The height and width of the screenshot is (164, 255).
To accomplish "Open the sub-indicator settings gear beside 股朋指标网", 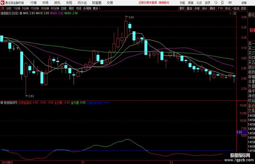I will 2,103.
